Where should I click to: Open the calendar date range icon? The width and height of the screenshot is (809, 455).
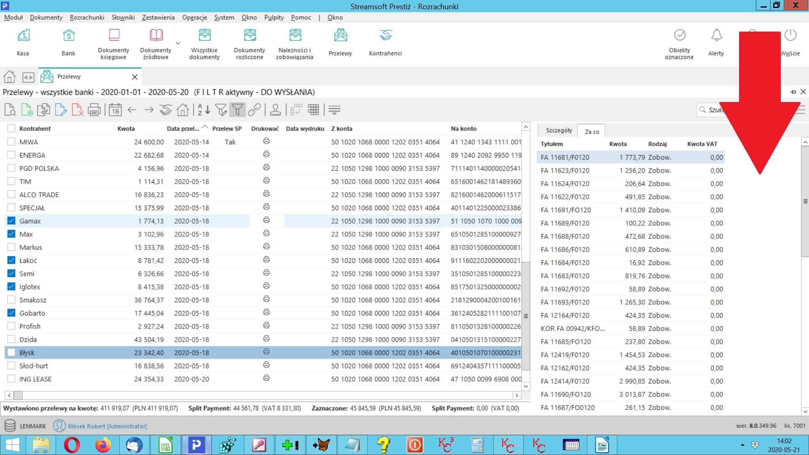[x=115, y=110]
